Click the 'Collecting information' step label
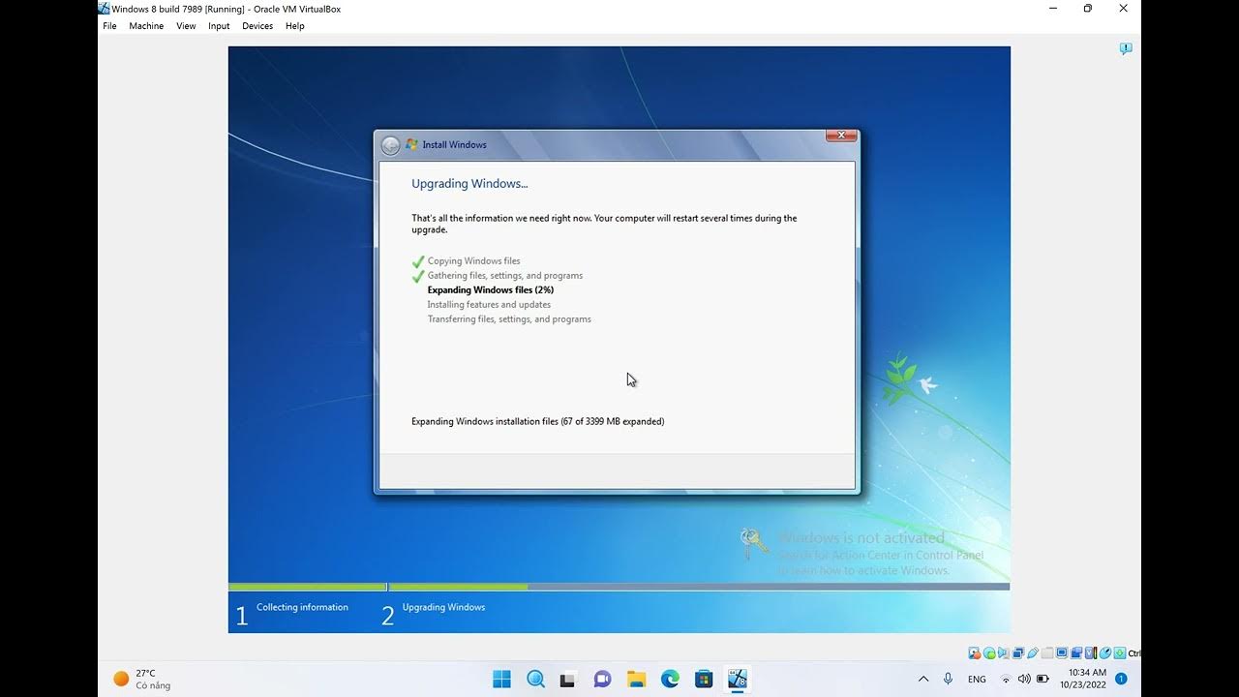 coord(302,608)
